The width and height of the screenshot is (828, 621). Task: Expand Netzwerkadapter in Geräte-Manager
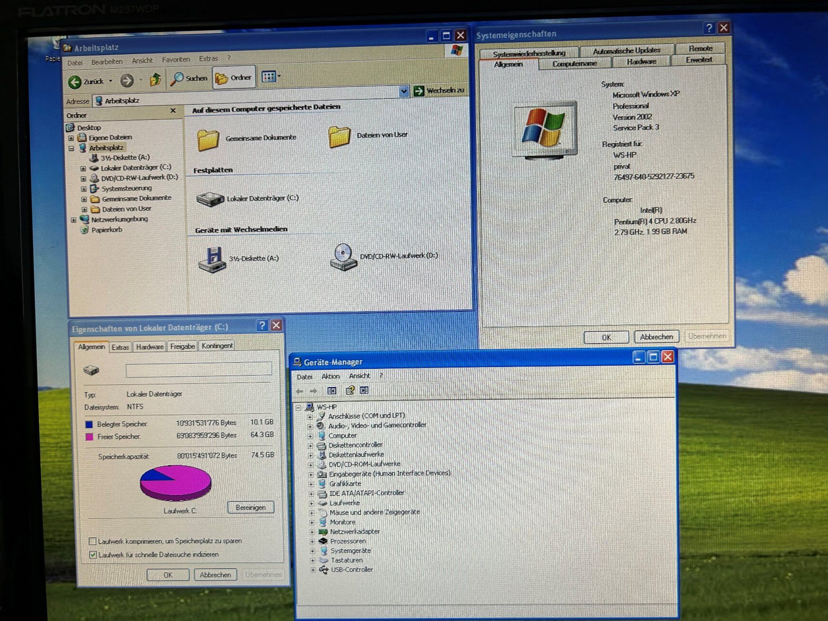[312, 532]
